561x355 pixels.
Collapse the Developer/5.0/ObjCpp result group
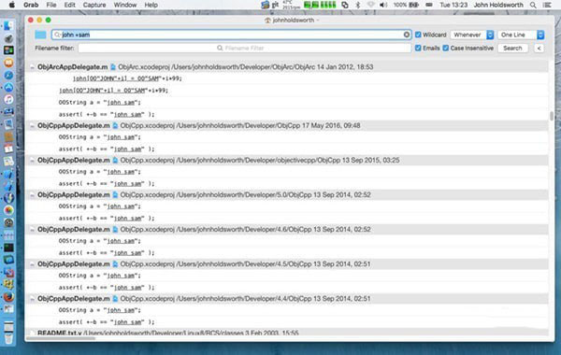pos(32,195)
